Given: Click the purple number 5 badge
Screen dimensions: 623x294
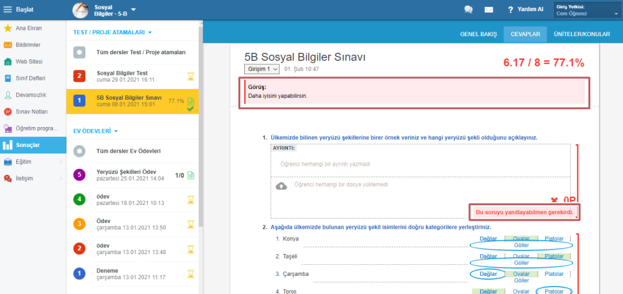Looking at the screenshot, I should [x=80, y=174].
